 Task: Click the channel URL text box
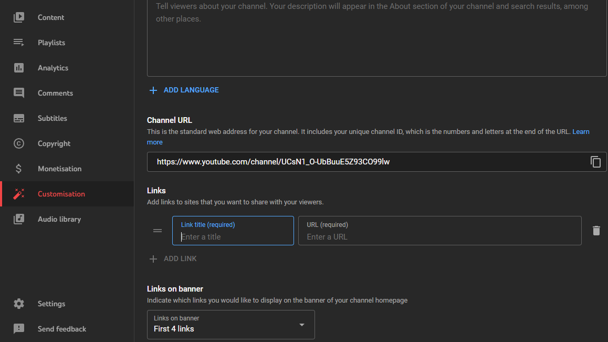376,162
